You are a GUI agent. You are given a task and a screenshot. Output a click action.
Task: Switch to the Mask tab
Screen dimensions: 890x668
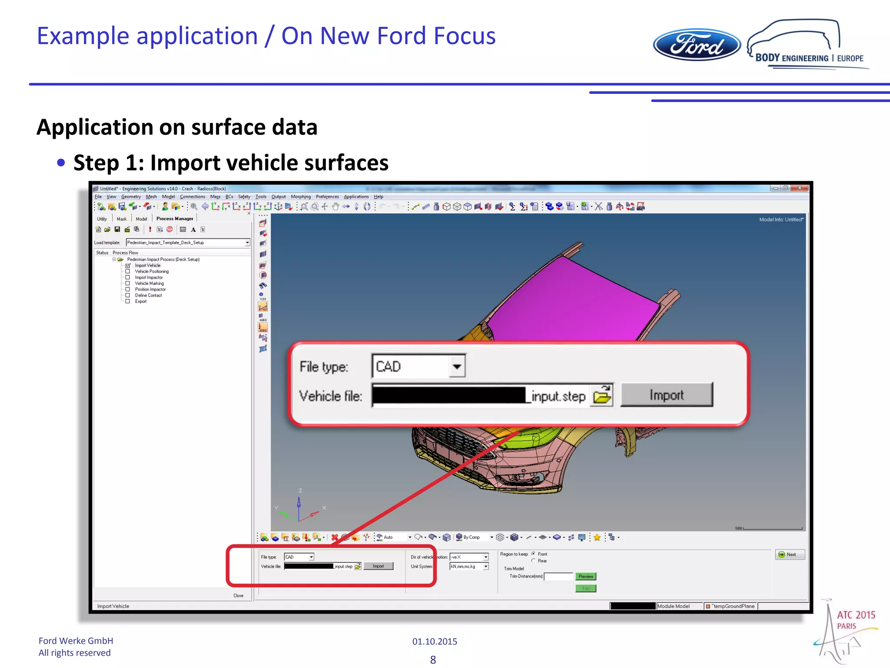(122, 219)
